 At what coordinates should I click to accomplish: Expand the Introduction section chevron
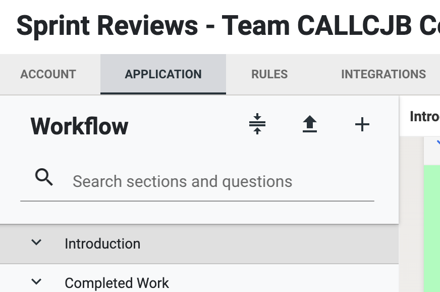[x=36, y=243]
